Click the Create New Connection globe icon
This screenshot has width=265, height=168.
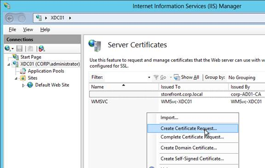8,48
